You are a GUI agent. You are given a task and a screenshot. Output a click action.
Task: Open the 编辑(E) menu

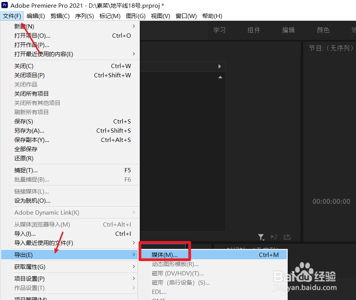click(x=36, y=16)
